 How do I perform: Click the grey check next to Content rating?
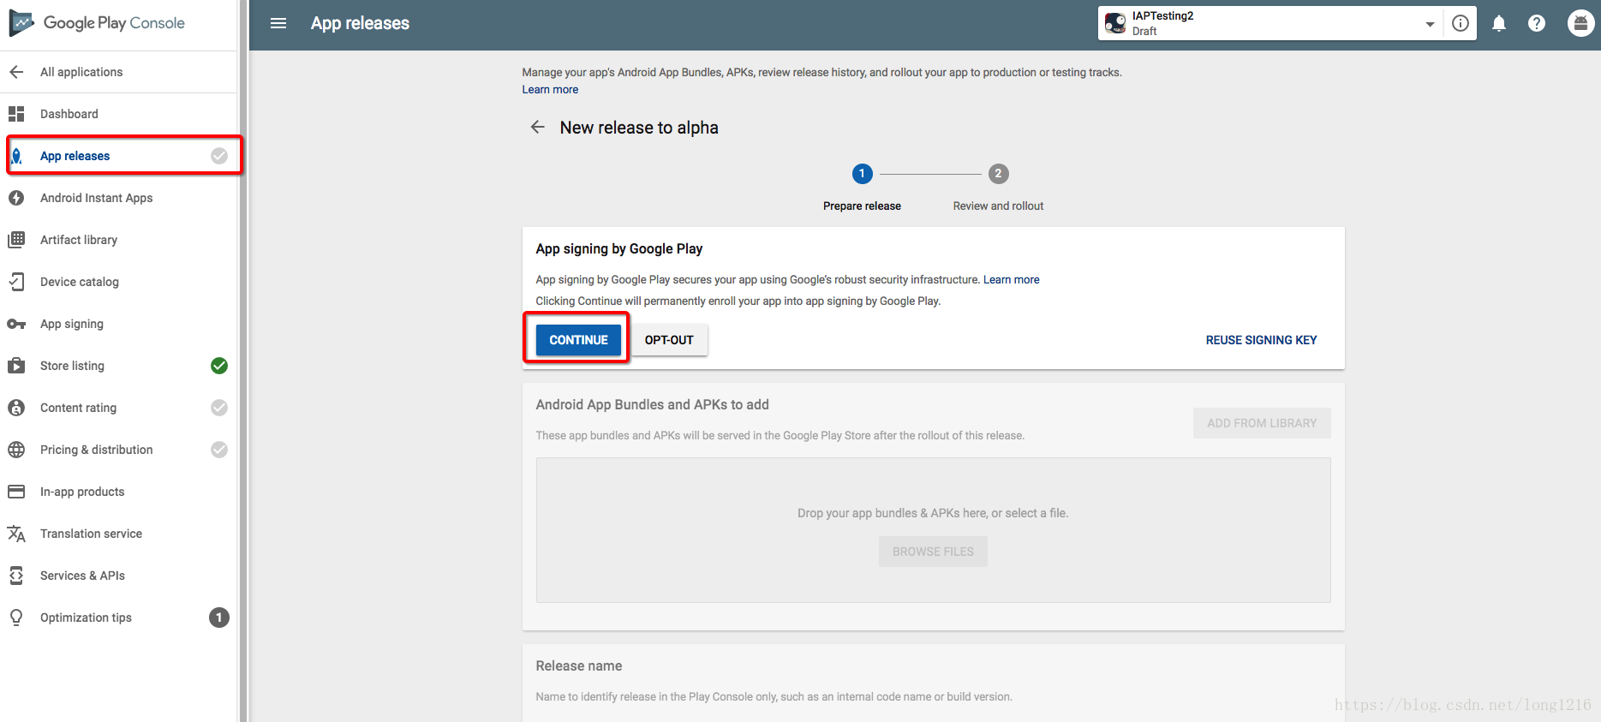219,408
